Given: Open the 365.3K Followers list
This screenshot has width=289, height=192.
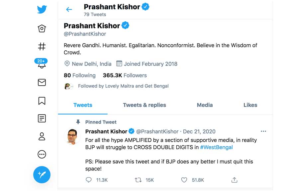Looking at the screenshot, I should (x=125, y=75).
